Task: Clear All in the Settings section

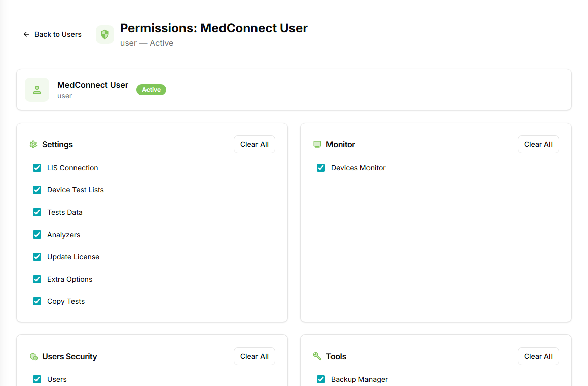Action: coord(254,145)
